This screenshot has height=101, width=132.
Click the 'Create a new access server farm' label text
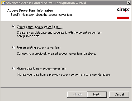coord(37,26)
